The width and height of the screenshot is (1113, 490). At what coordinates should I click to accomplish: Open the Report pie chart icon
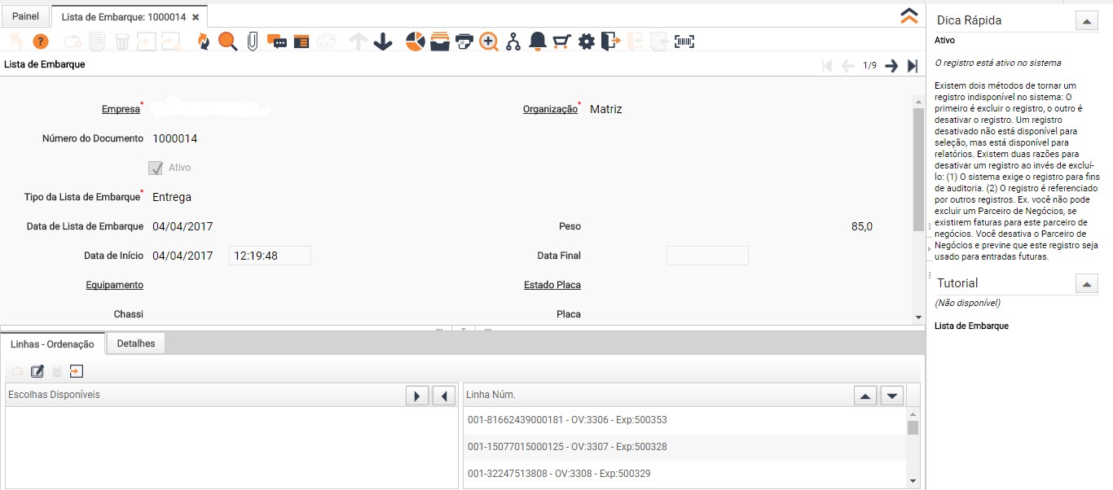point(416,42)
